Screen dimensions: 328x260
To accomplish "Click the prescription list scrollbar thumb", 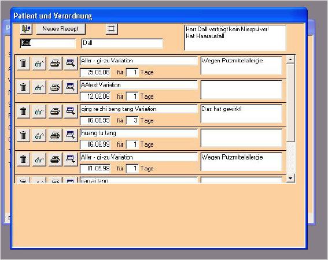I will click(x=290, y=103).
